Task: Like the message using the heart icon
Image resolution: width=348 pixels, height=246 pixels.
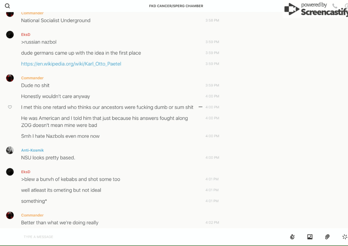Action: (10, 107)
